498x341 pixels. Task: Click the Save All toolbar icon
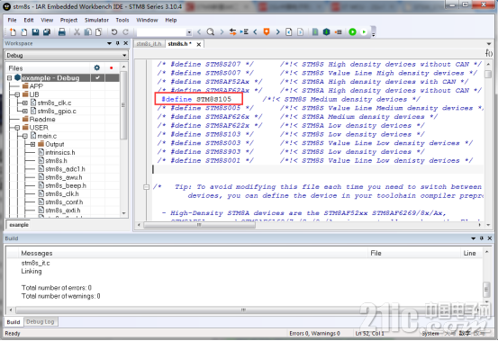[x=47, y=32]
